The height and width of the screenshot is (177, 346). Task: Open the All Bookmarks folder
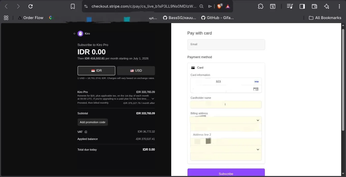[325, 18]
